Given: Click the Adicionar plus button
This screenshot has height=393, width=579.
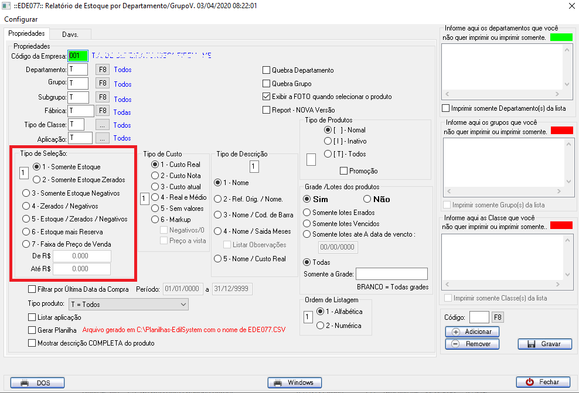Looking at the screenshot, I should point(472,332).
